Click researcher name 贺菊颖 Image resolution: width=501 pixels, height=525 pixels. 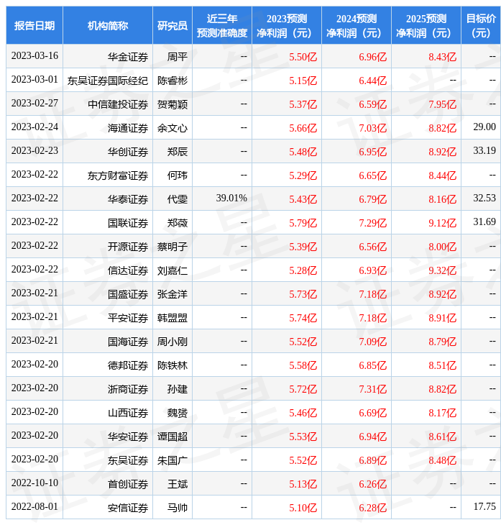[x=173, y=104]
